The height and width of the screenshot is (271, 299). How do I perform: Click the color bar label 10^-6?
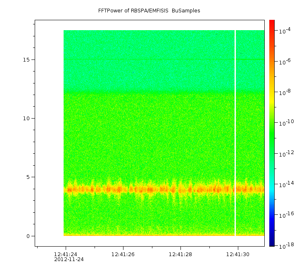[x=285, y=62]
